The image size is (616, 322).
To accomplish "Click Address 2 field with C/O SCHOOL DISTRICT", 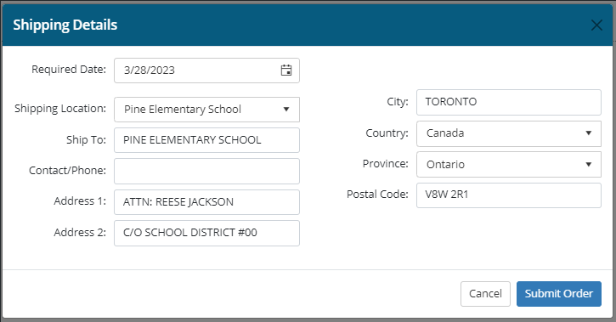I will coord(206,233).
